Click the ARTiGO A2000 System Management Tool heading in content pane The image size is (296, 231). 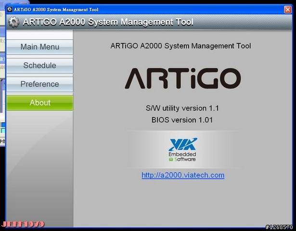(180, 46)
